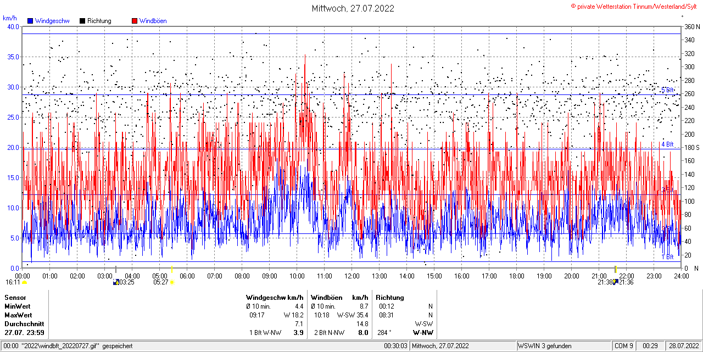Click the '06:00' time axis label
Screen dimensions: 703x352
pyautogui.click(x=187, y=276)
